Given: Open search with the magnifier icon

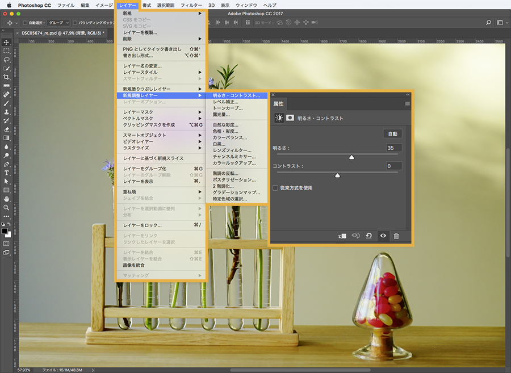Looking at the screenshot, I should click(x=488, y=23).
